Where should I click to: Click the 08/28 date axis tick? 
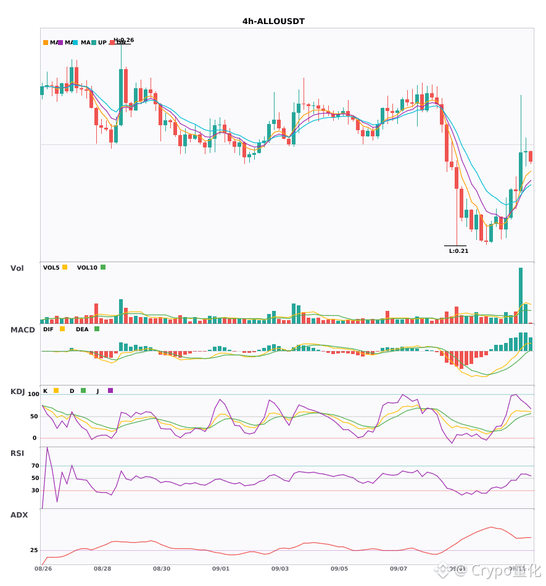click(x=102, y=569)
